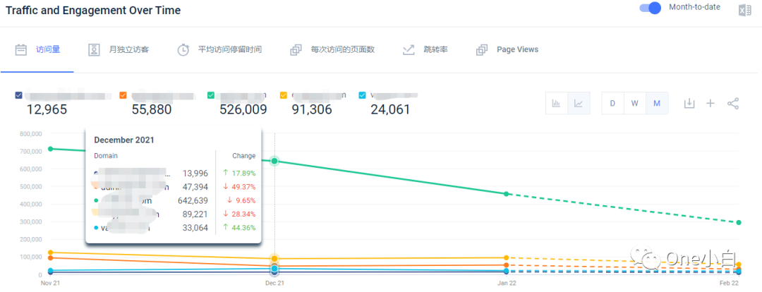The height and width of the screenshot is (292, 762).
Task: Set granularity to daily (D)
Action: [x=613, y=103]
